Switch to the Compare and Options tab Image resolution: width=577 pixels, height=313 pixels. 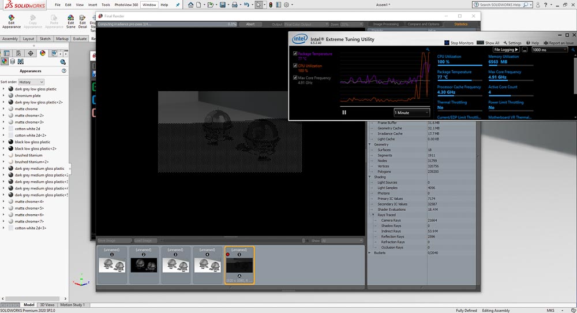424,24
